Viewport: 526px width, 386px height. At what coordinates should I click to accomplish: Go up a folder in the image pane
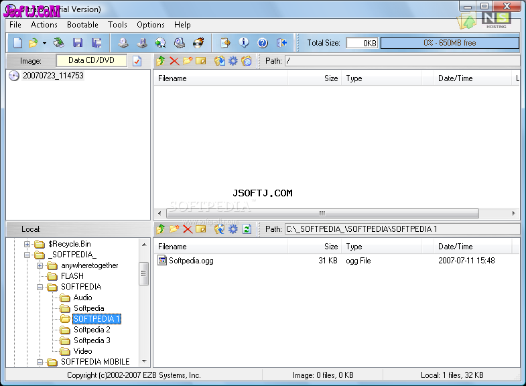click(x=161, y=61)
